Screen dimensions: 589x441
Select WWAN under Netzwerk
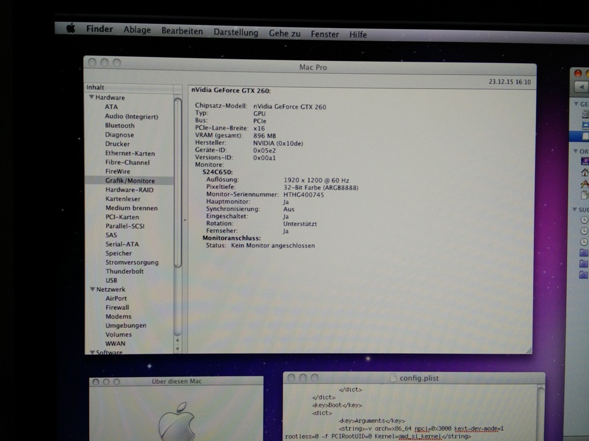point(115,343)
